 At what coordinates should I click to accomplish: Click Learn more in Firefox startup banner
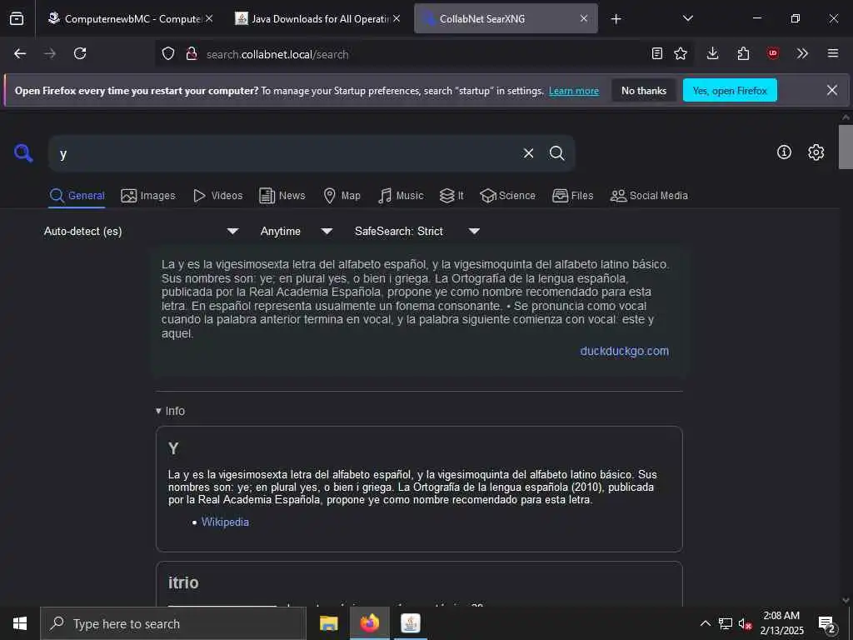click(574, 91)
